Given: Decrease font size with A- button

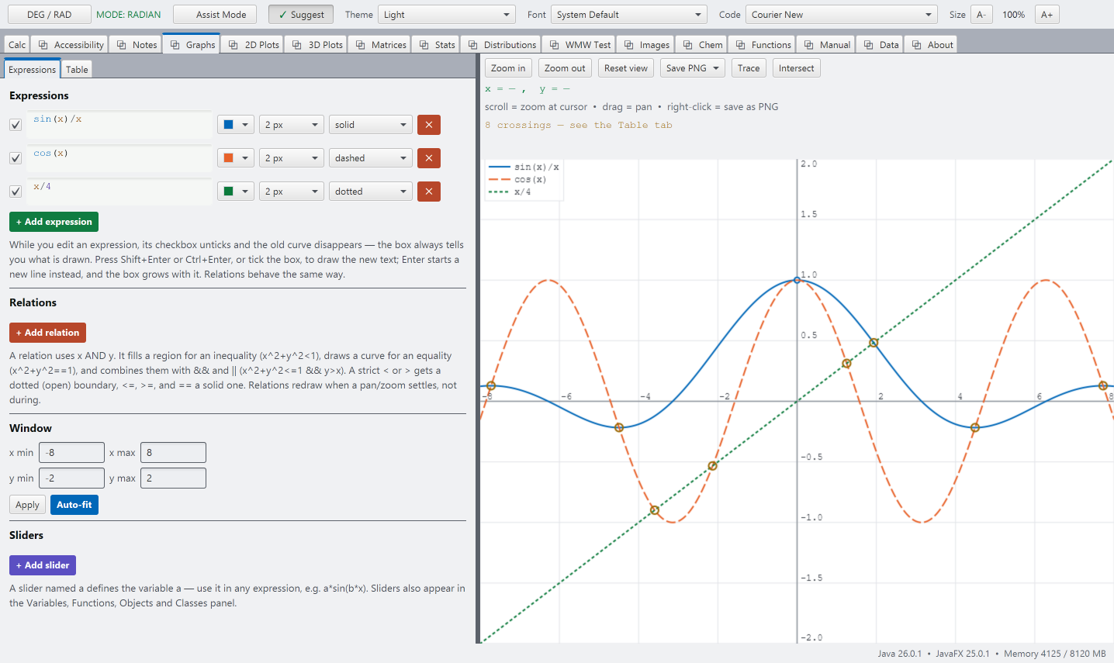Looking at the screenshot, I should 981,15.
